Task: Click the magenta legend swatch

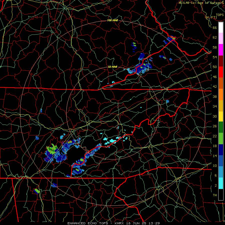Action: pos(221,50)
